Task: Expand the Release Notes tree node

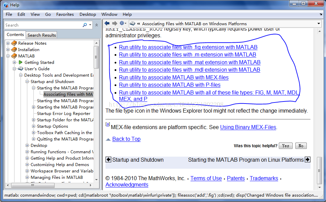Action: coord(8,43)
